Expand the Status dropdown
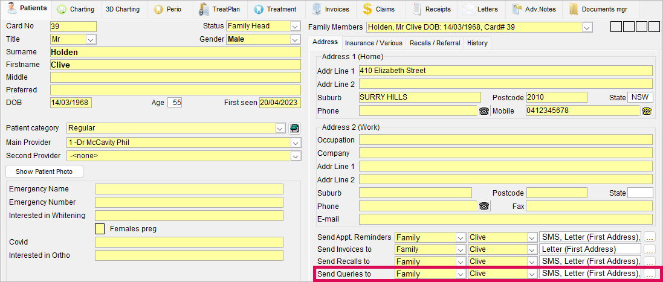The width and height of the screenshot is (663, 282). 295,26
